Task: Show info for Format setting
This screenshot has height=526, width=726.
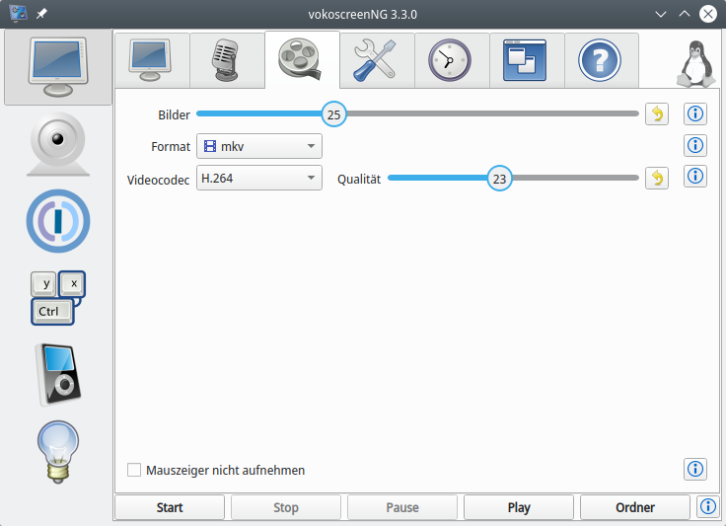Action: pyautogui.click(x=695, y=146)
